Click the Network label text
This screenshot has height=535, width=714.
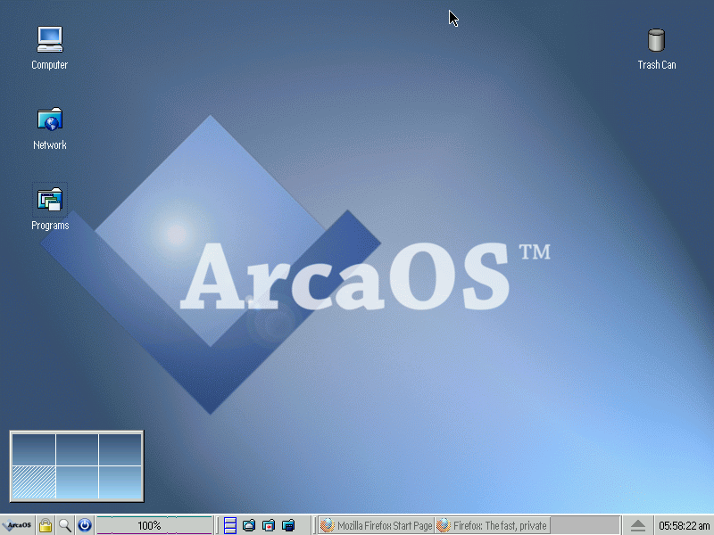(50, 145)
